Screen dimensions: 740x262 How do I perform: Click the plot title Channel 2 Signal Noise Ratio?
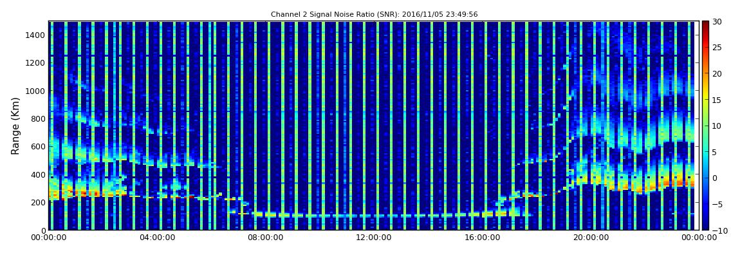(374, 14)
